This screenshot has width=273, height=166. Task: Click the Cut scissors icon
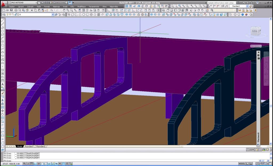pos(32,10)
